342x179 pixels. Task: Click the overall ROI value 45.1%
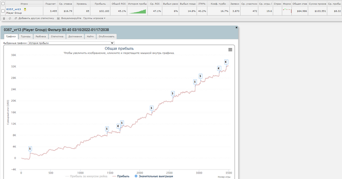[x=122, y=11]
